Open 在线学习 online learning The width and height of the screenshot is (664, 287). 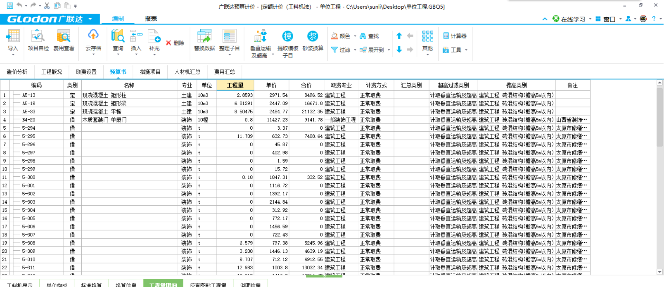pos(569,19)
